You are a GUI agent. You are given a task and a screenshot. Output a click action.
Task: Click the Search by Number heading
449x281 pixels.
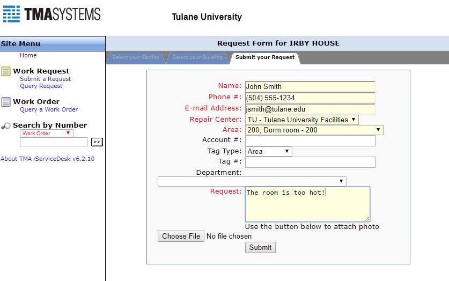click(50, 125)
